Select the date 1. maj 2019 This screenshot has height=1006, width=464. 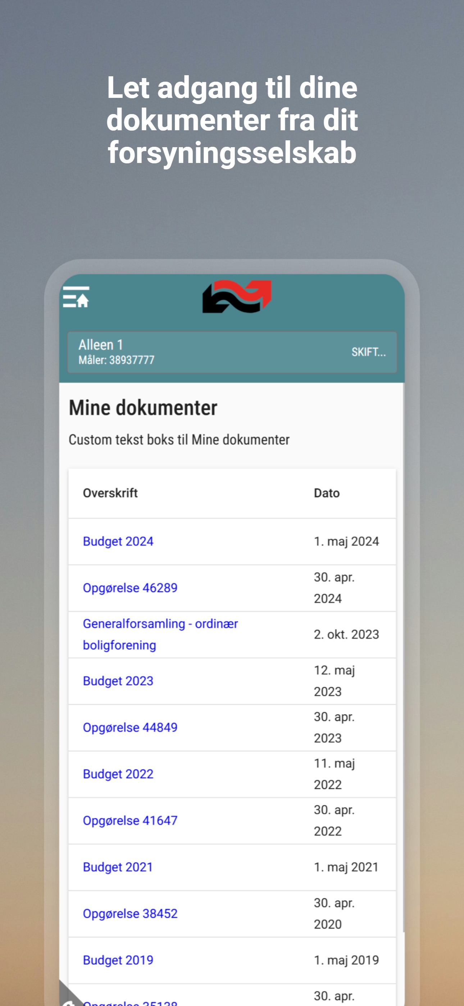click(346, 960)
